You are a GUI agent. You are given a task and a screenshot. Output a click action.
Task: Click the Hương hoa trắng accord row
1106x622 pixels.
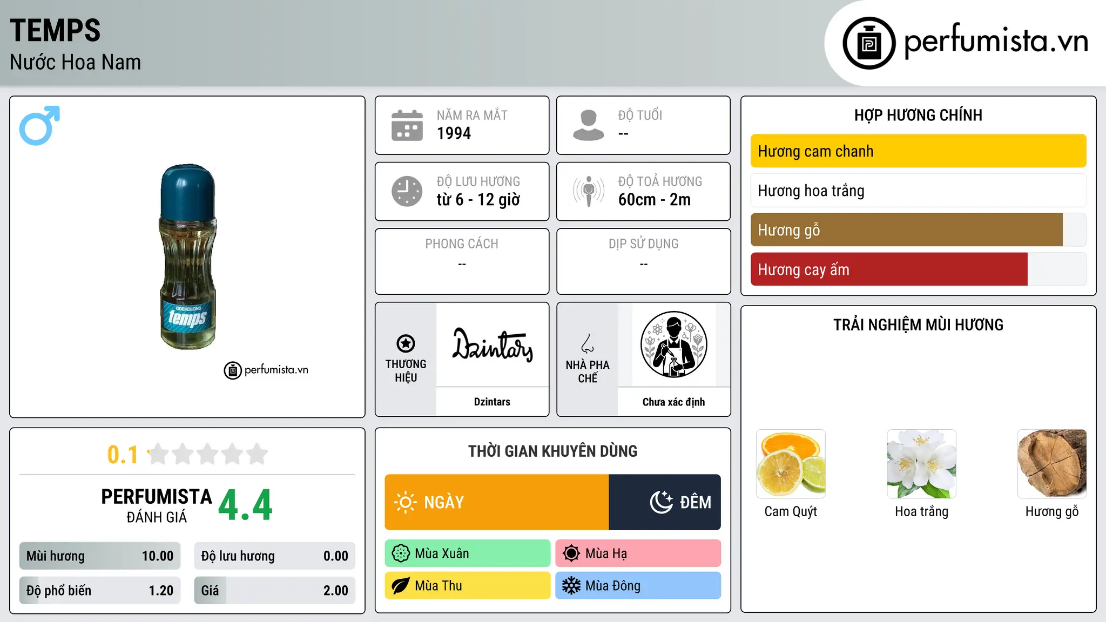(918, 191)
